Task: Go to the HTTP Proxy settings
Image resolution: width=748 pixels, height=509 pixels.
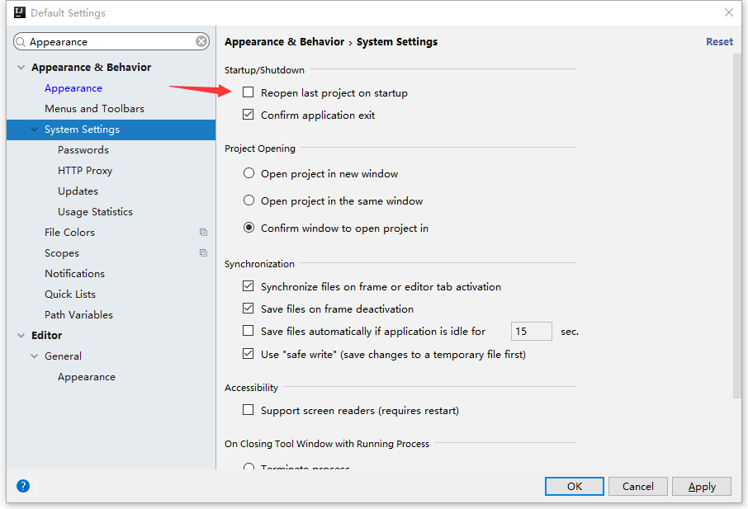Action: click(85, 171)
